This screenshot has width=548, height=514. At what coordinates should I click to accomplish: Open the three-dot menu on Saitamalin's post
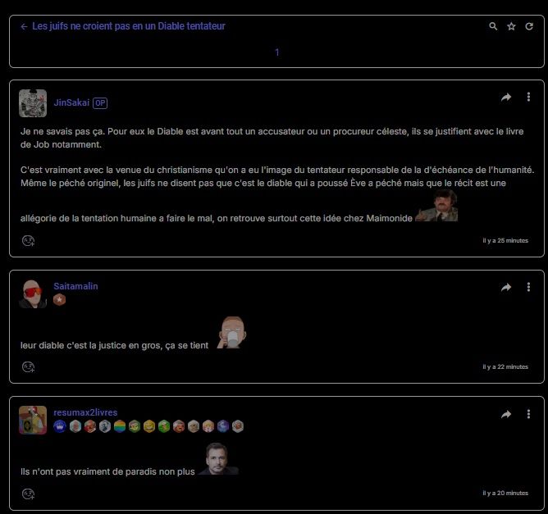pyautogui.click(x=528, y=287)
